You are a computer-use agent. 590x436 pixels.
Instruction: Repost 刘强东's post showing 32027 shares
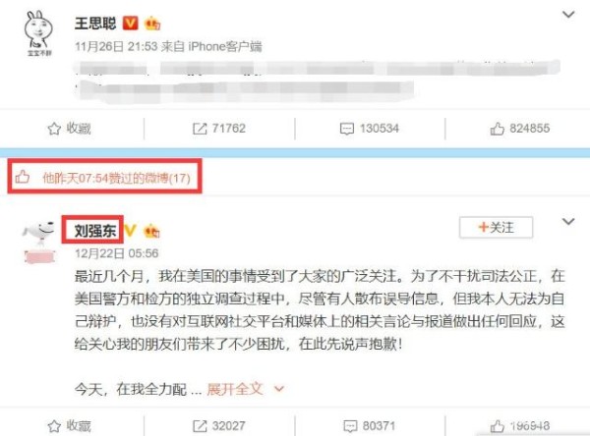tap(219, 426)
